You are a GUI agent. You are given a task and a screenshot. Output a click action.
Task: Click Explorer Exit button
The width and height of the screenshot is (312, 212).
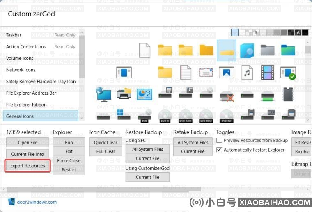coord(69,151)
